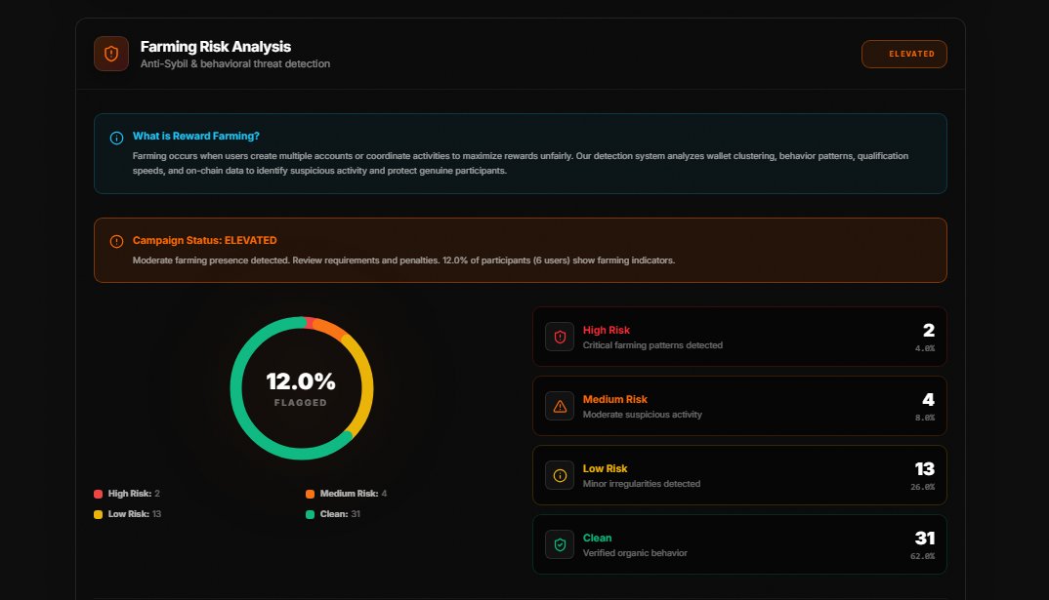Open the Low Risk card title
This screenshot has height=600, width=1049.
tap(605, 468)
